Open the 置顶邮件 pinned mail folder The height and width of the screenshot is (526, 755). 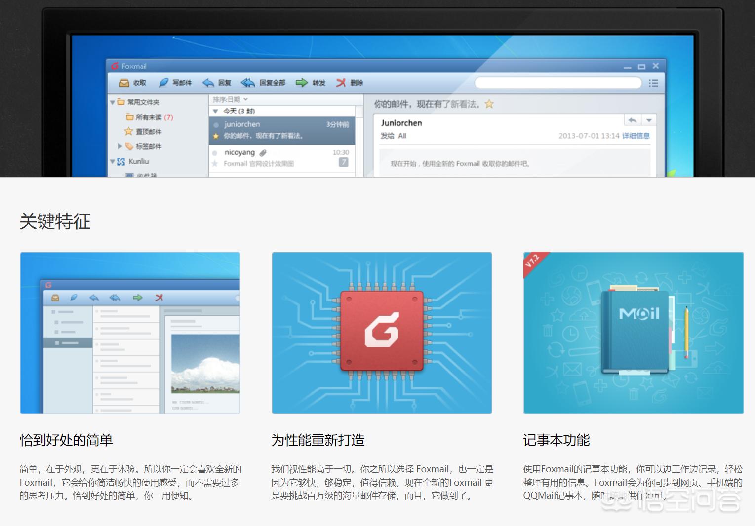143,131
